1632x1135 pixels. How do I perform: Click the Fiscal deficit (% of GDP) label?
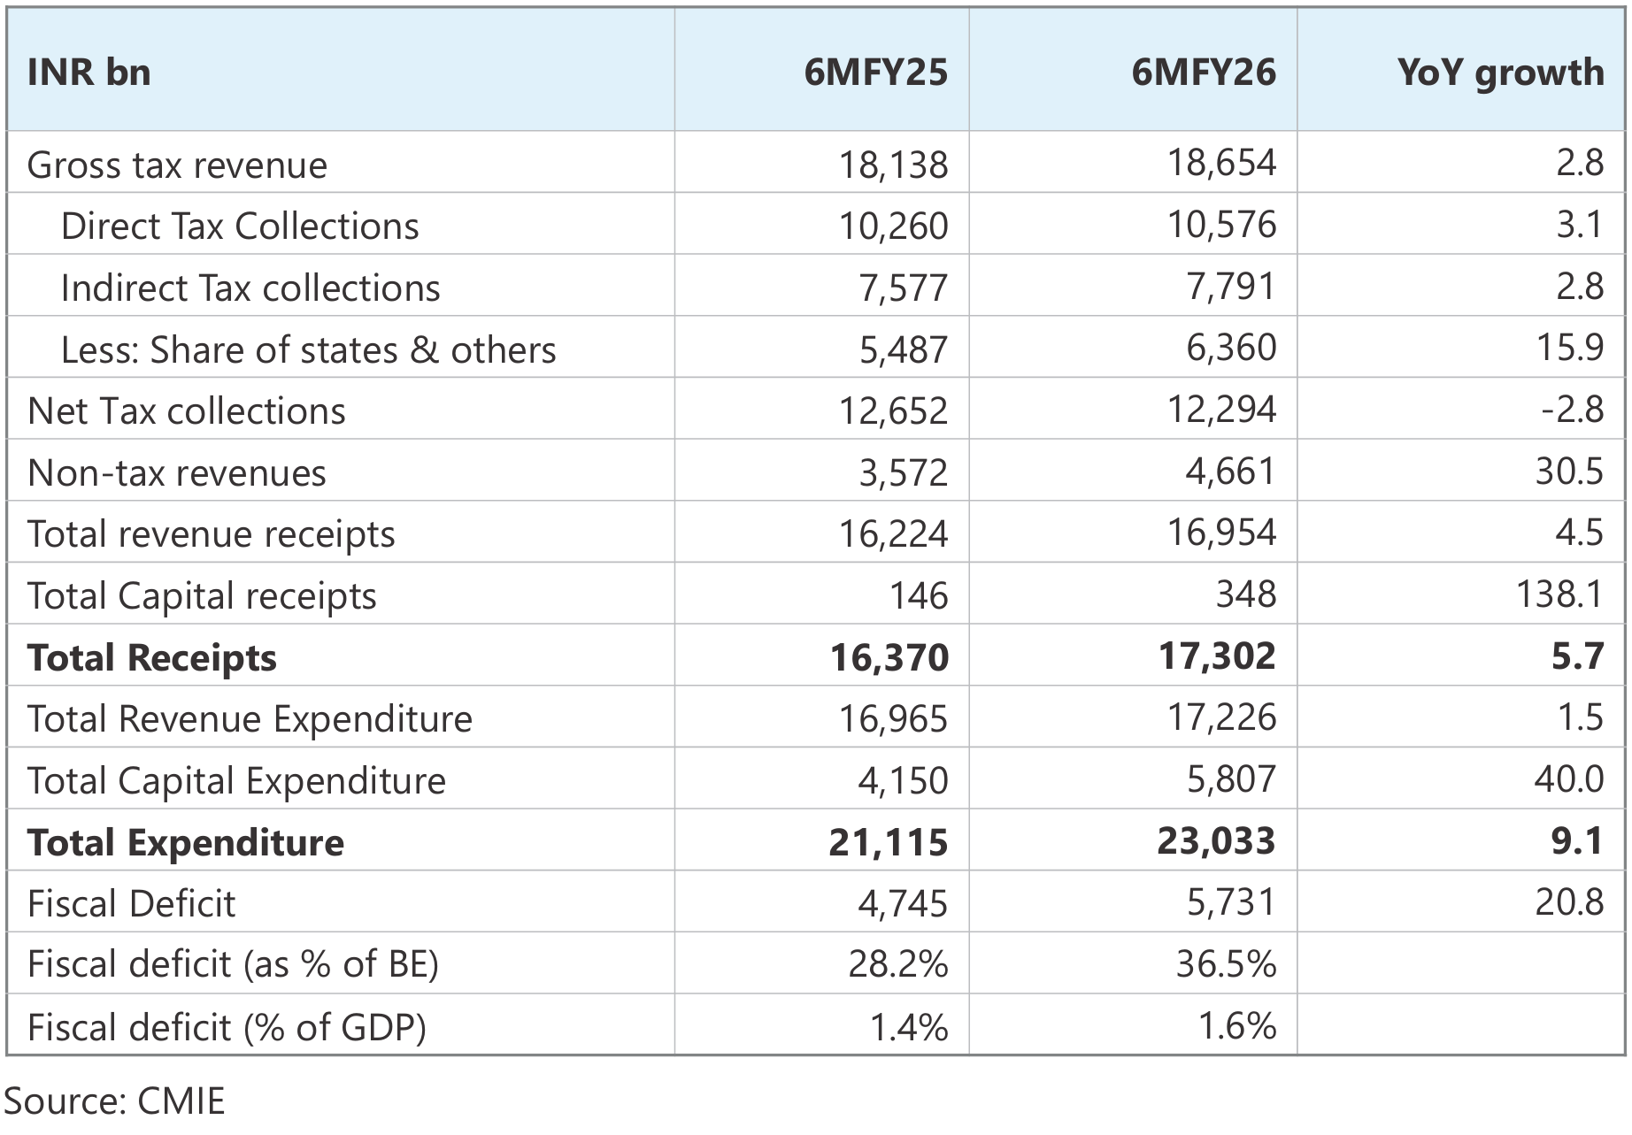(x=227, y=1028)
